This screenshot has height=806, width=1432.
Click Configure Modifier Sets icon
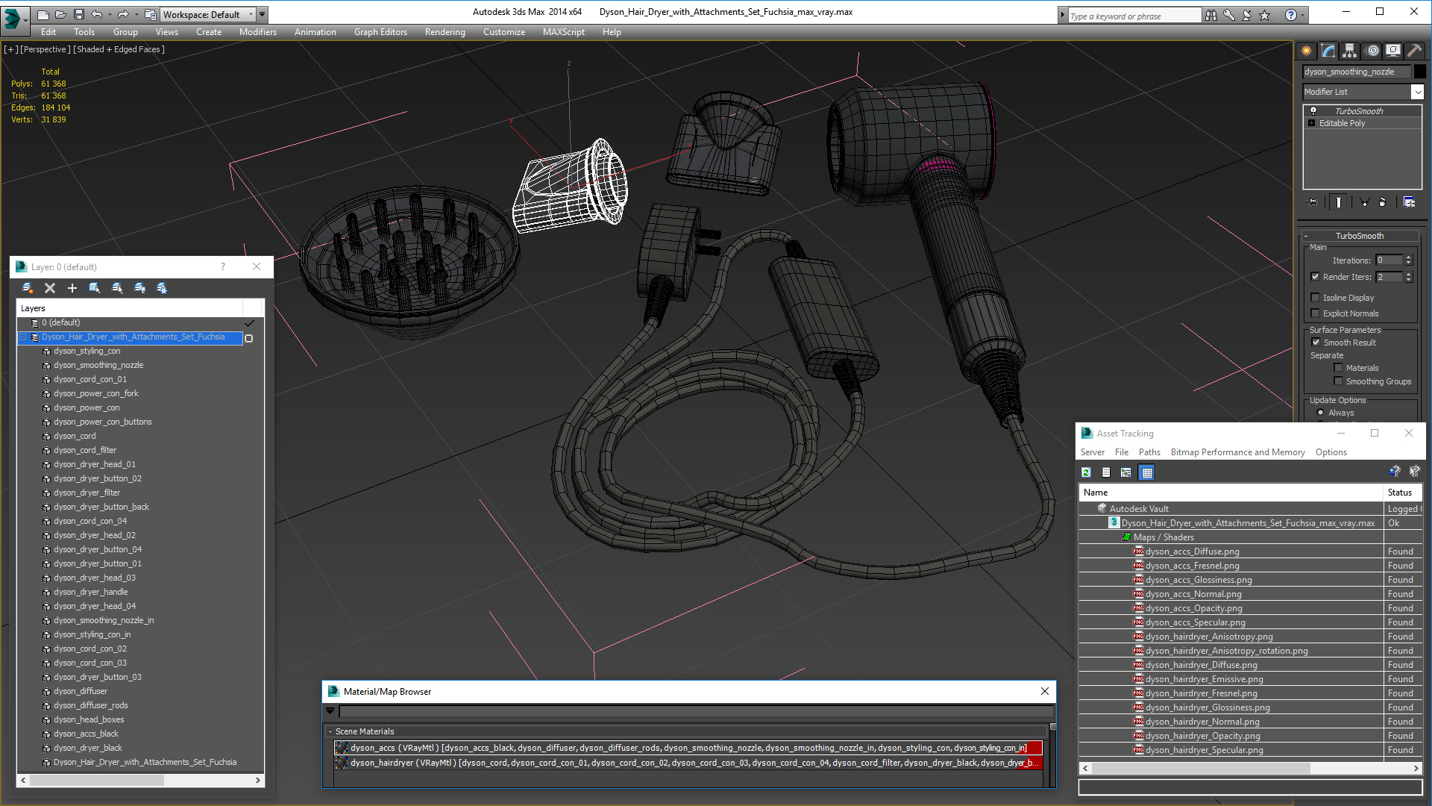tap(1409, 201)
